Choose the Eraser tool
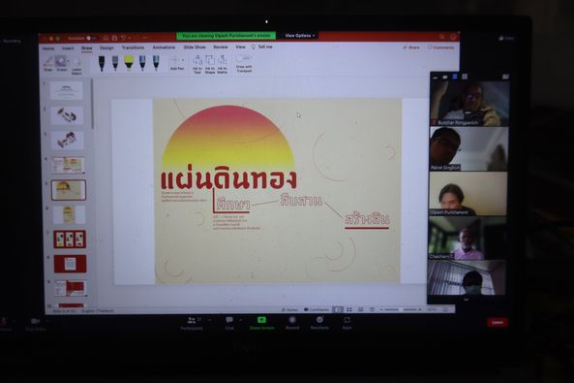Image resolution: width=574 pixels, height=383 pixels. (x=62, y=63)
